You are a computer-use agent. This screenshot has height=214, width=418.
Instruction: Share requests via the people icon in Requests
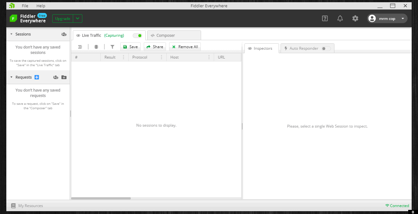coord(56,77)
